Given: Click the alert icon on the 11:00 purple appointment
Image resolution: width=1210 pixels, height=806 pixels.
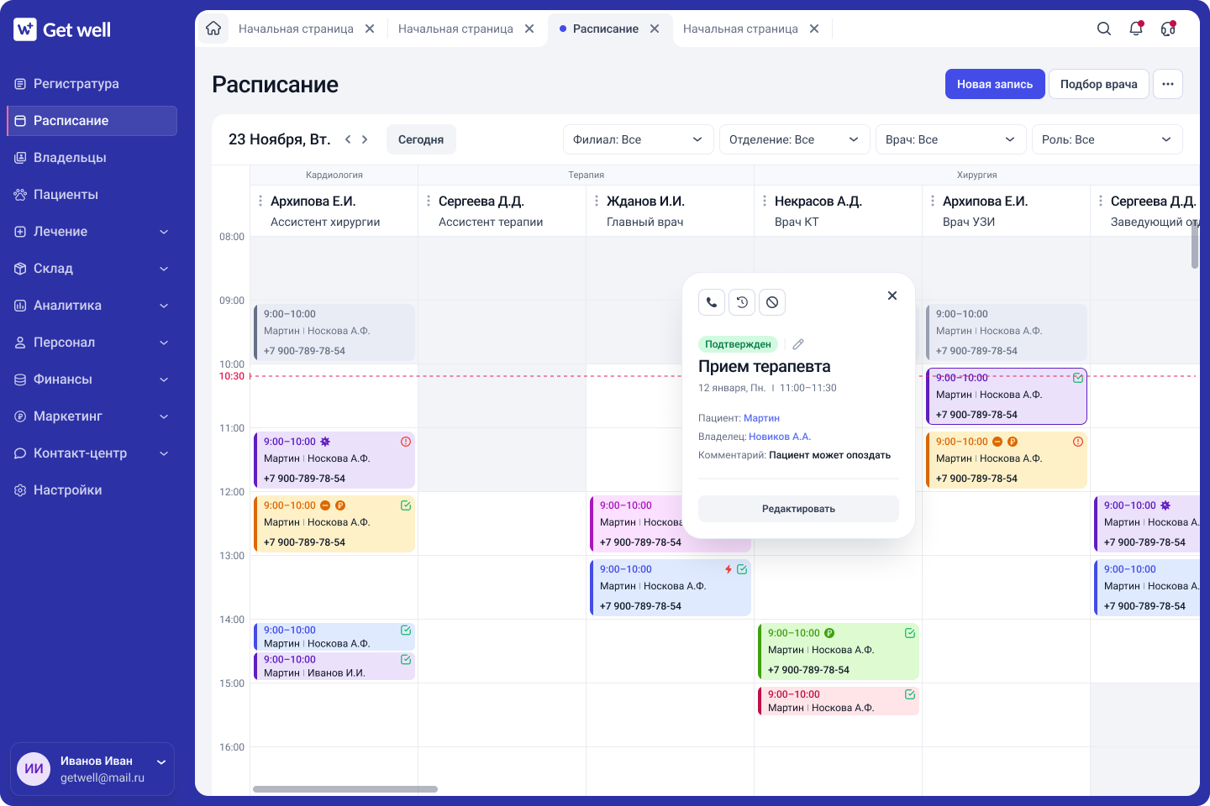Looking at the screenshot, I should (x=406, y=442).
